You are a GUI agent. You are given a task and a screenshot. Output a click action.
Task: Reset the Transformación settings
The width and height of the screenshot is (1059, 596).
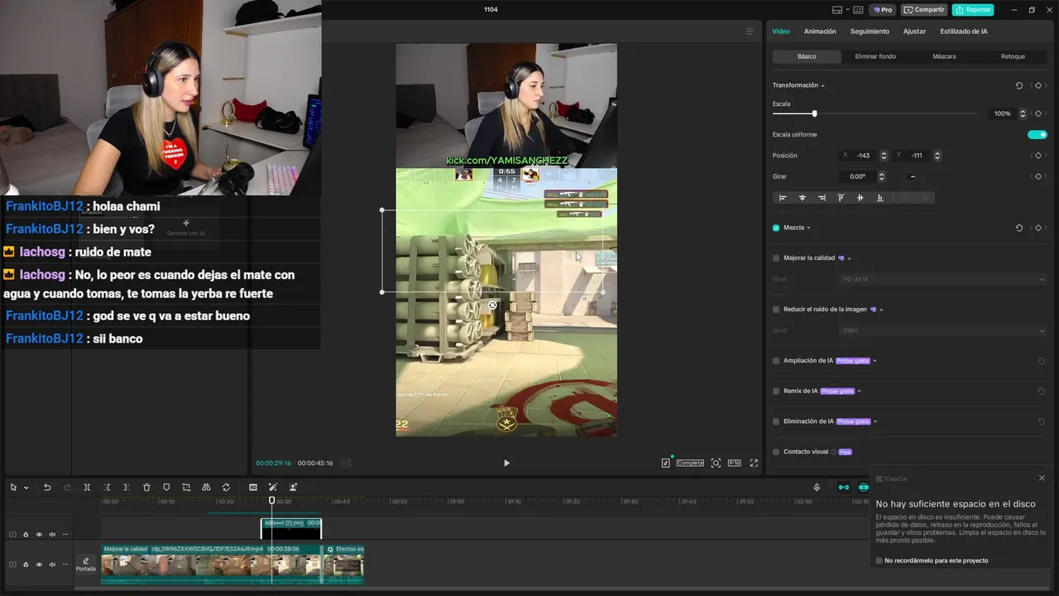coord(1019,85)
